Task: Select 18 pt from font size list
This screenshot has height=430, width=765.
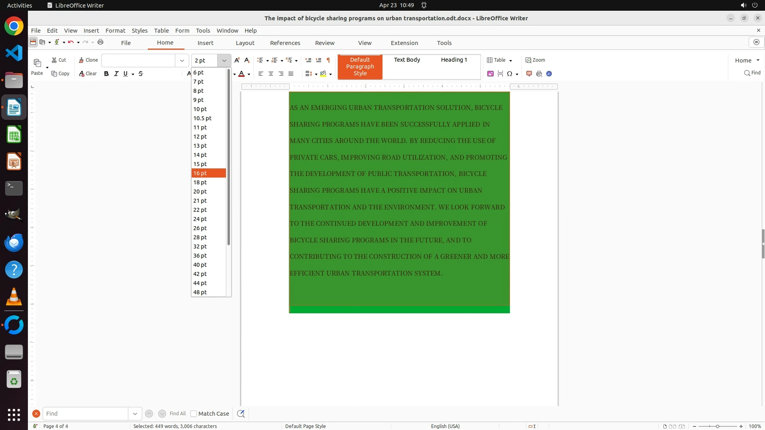Action: pos(200,182)
